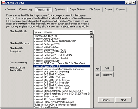Select Microsoft Exchange 2007 - Mailbox

point(61,58)
